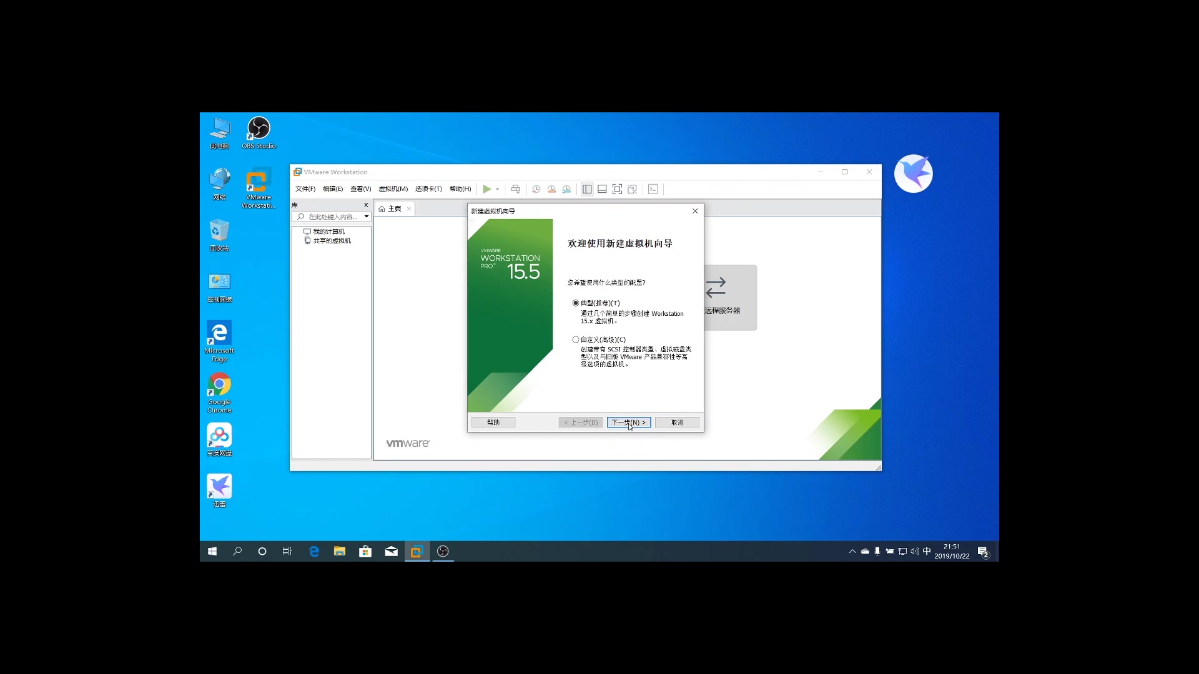Click the send Ctrl+Alt+Del toolbar icon
The height and width of the screenshot is (674, 1199).
click(x=516, y=189)
